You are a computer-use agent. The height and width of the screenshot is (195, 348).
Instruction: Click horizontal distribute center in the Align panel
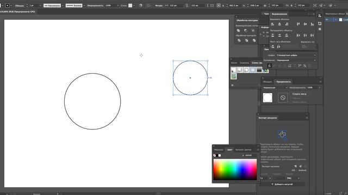pyautogui.click(x=306, y=35)
